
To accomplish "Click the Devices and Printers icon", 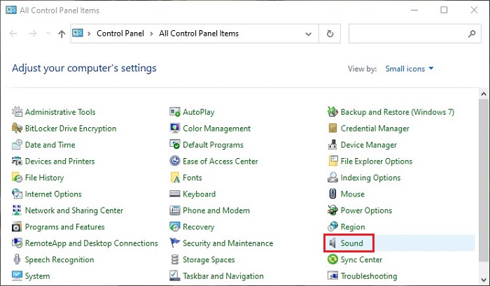I will coord(17,161).
